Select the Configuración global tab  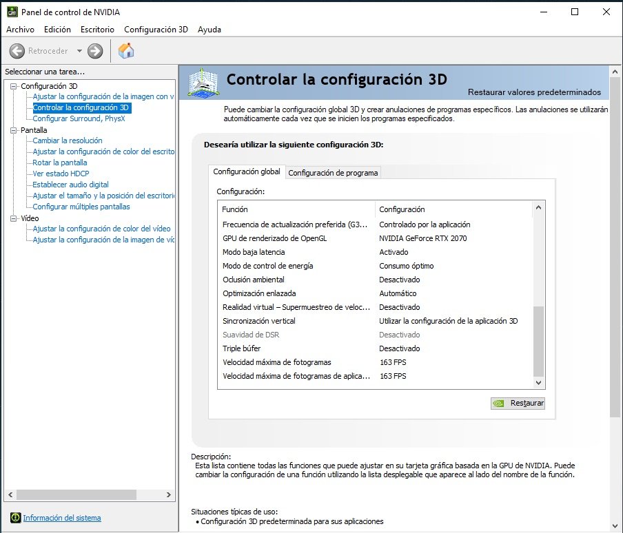coord(246,171)
